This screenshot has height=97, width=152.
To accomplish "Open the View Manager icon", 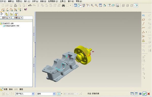I will [117, 6].
